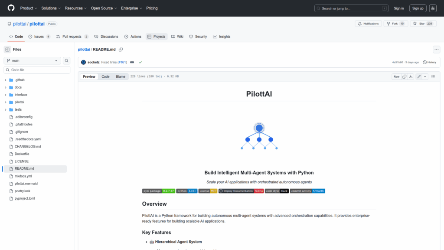Open the Deploy Documentation failing badge
This screenshot has width=444, height=250.
pos(241,191)
